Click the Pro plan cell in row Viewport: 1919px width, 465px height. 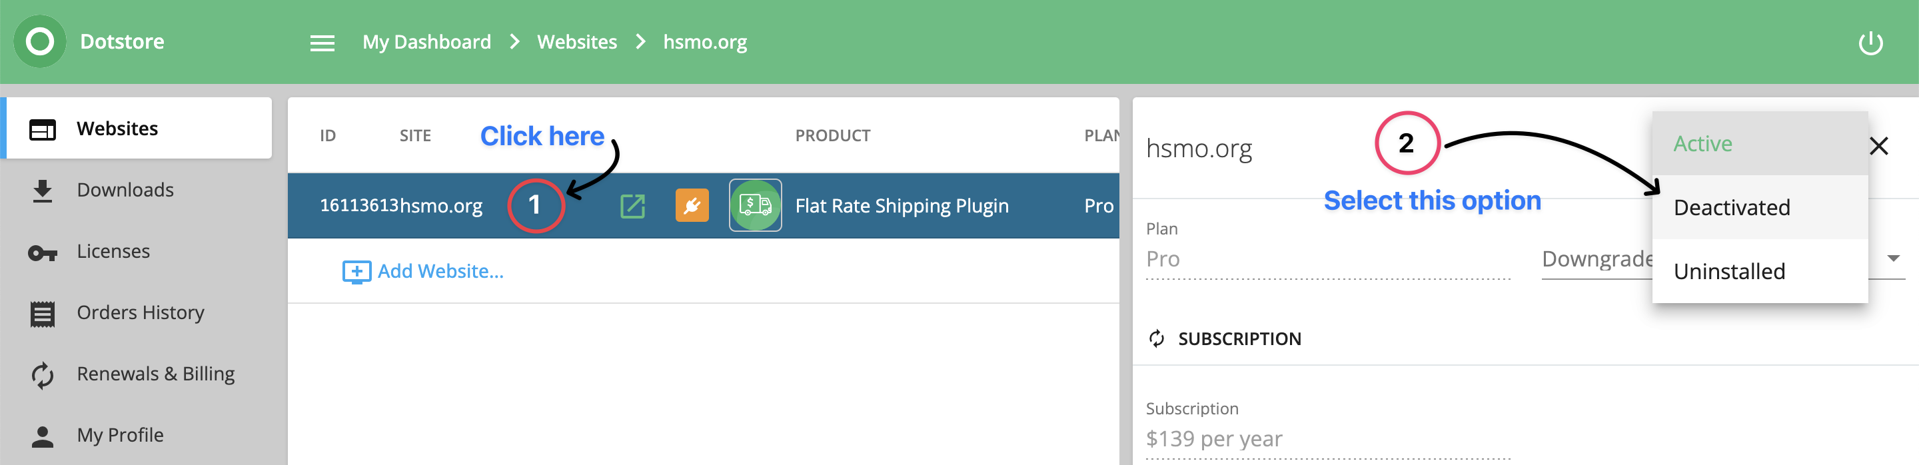pos(1099,207)
